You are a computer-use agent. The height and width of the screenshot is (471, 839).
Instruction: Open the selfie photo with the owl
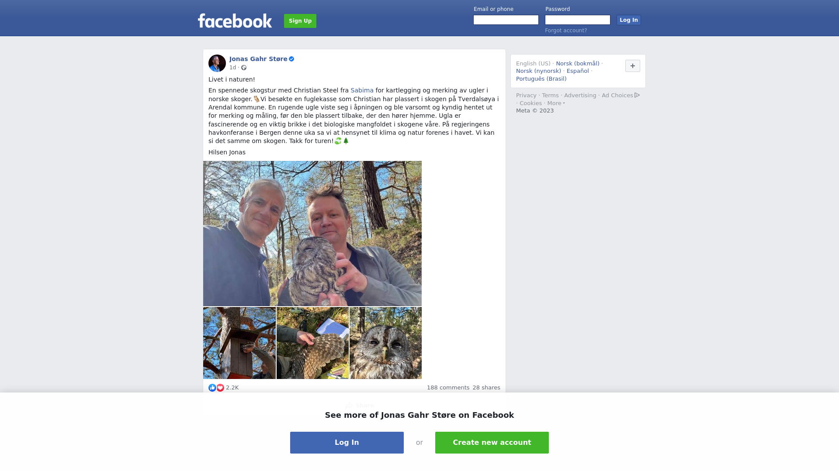click(x=312, y=233)
